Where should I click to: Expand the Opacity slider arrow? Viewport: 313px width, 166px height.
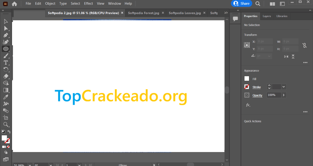284,95
